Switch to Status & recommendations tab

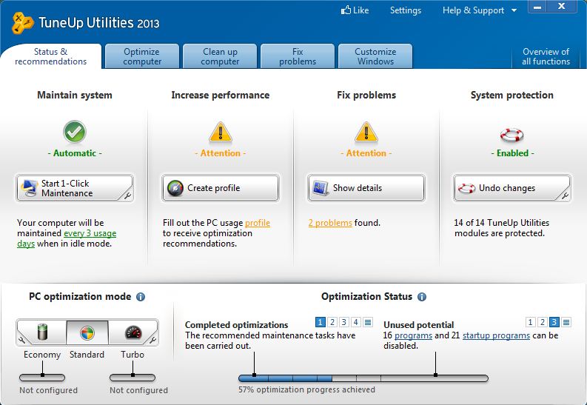click(x=51, y=56)
